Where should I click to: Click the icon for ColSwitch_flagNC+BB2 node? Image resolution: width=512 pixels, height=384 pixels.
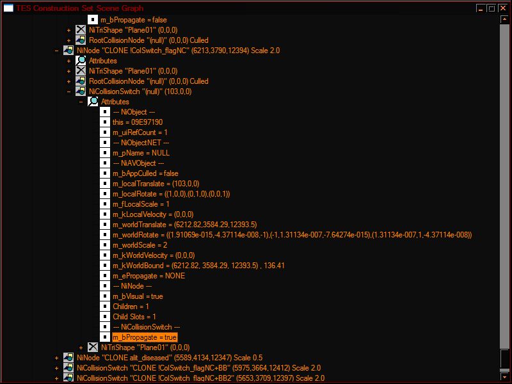pos(68,378)
